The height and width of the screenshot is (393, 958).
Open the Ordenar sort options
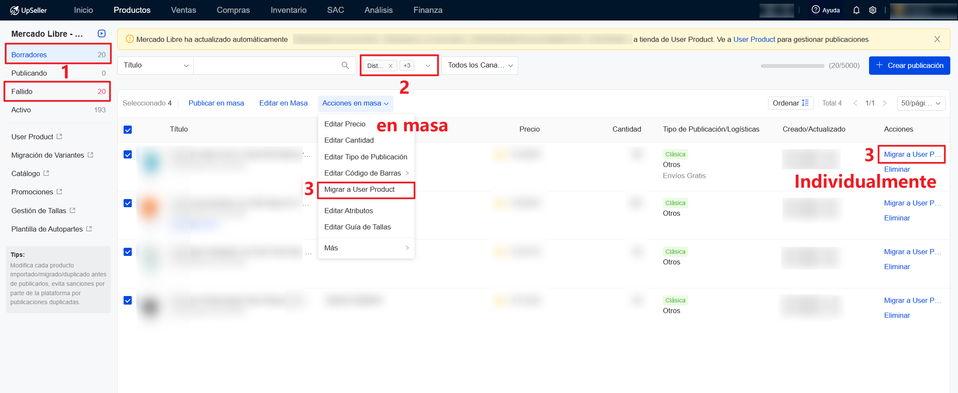point(790,103)
